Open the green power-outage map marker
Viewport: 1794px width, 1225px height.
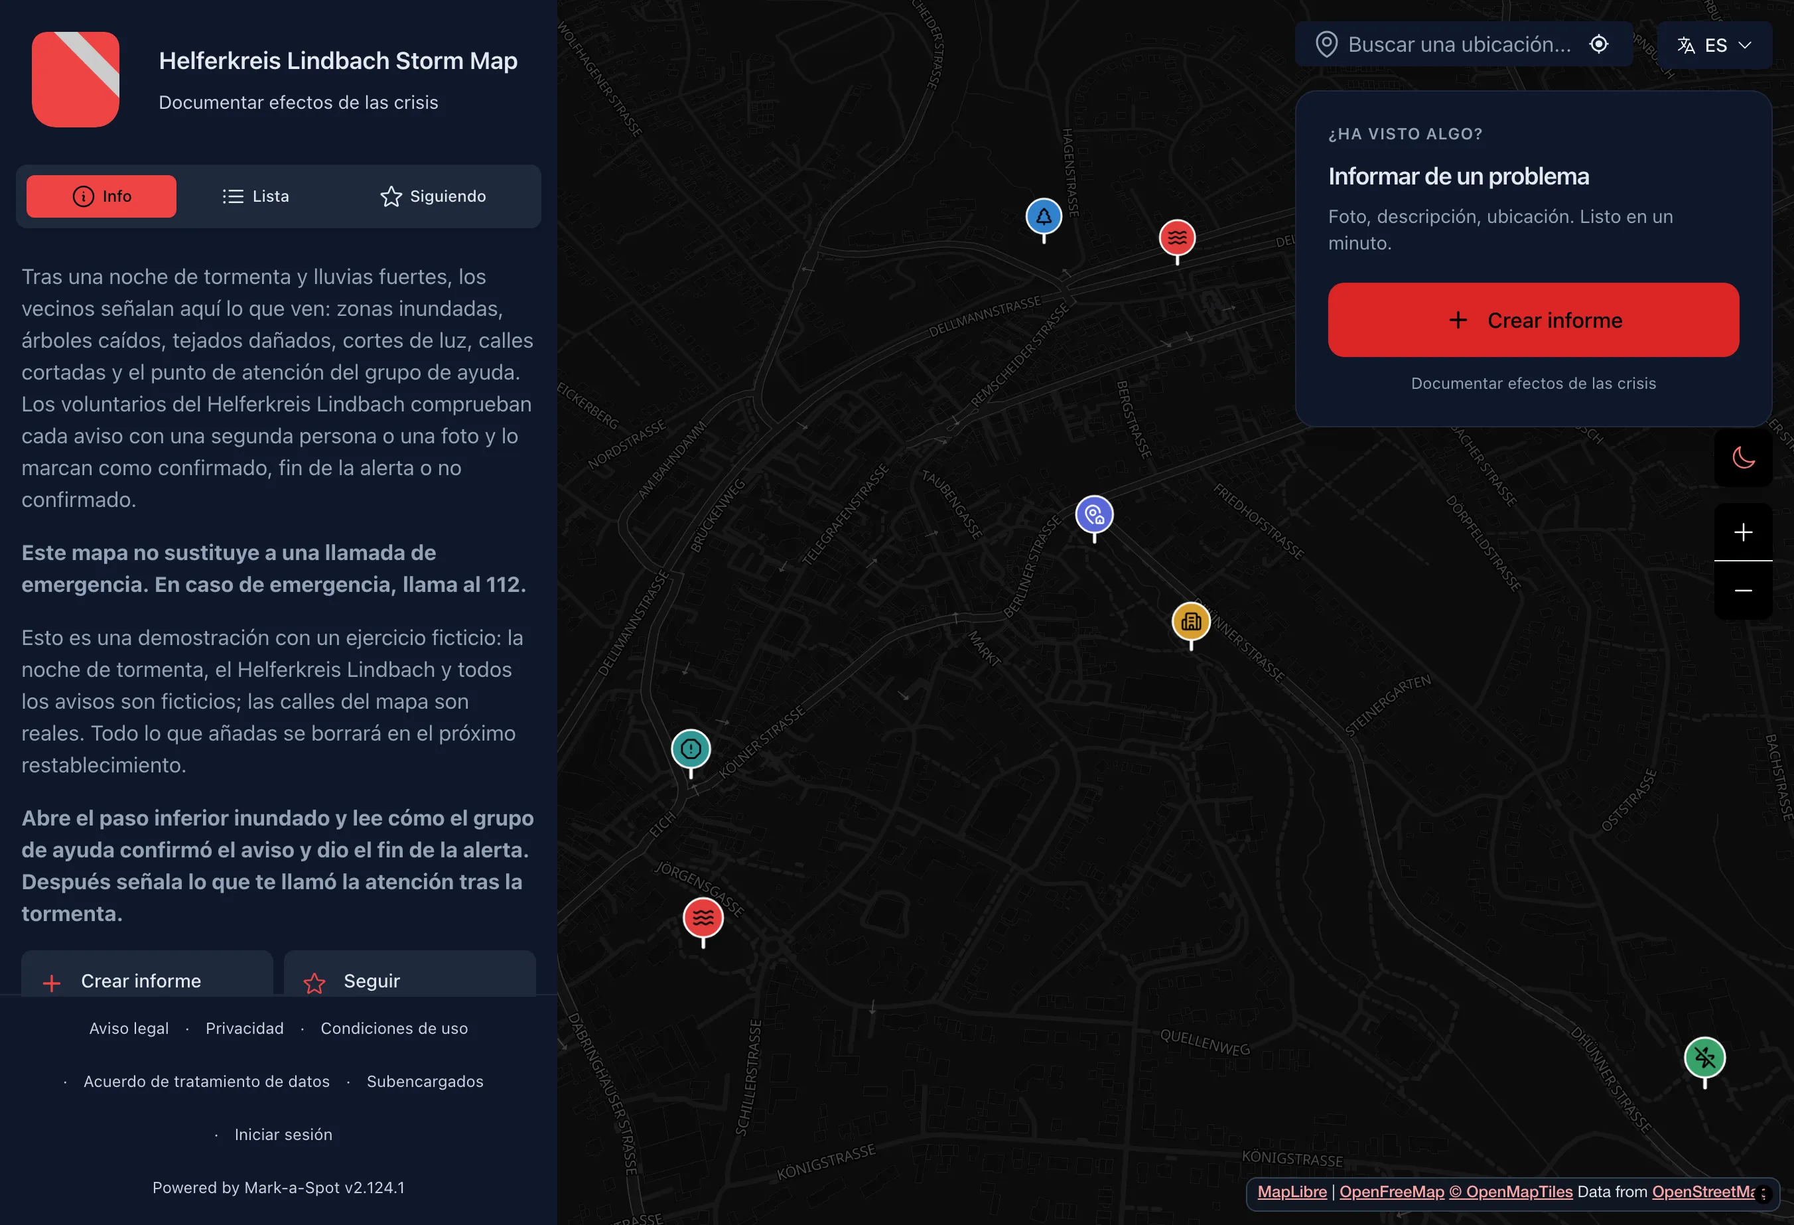pos(1704,1058)
